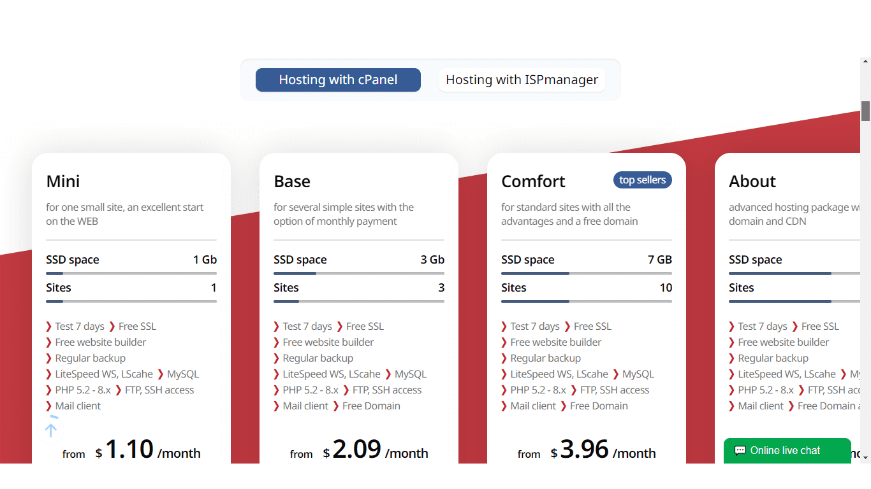
Task: Click the top sellers badge
Action: pos(642,180)
